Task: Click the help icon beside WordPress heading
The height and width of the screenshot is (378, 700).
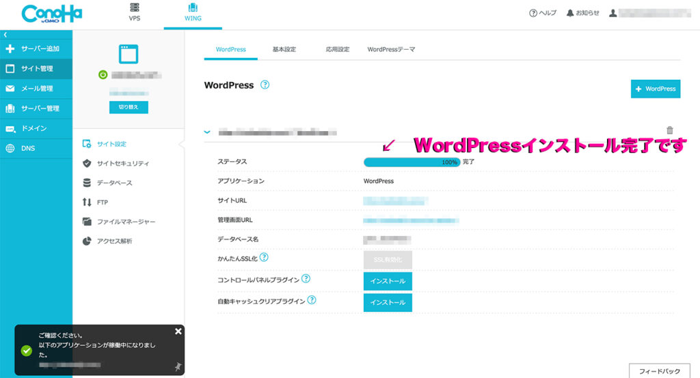Action: 265,85
